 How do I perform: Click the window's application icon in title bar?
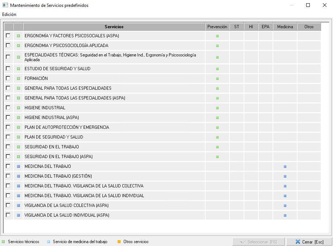coord(5,5)
